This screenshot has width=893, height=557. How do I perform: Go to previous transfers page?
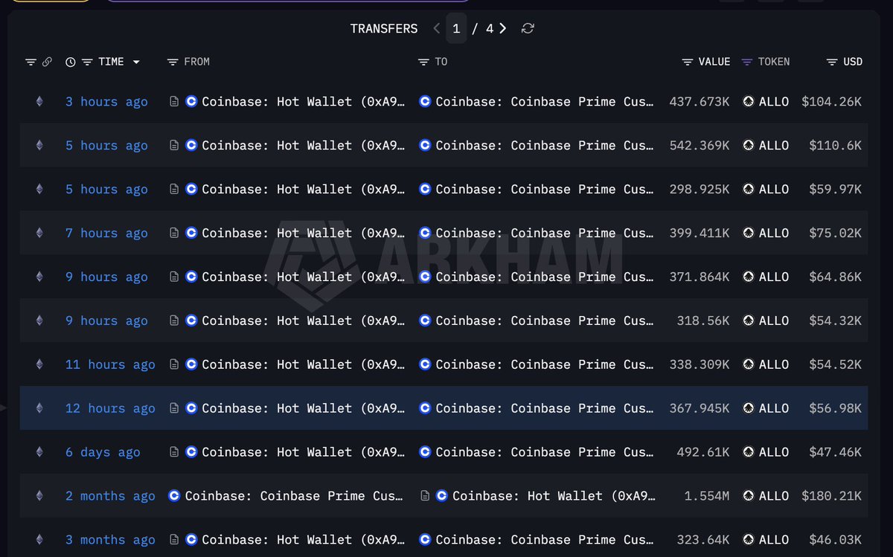pyautogui.click(x=437, y=28)
